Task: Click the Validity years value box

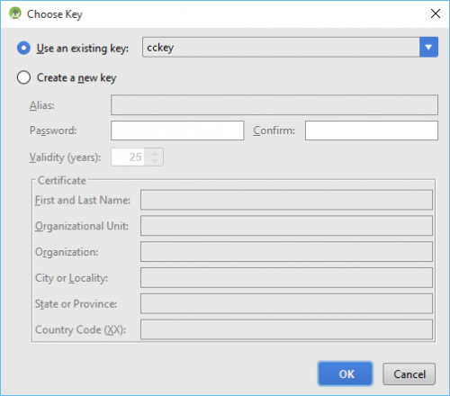Action: [x=128, y=157]
